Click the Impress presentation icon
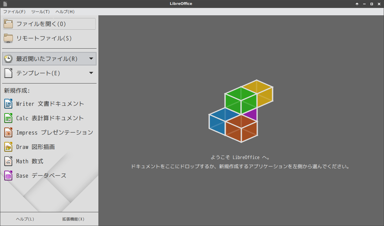The width and height of the screenshot is (384, 226). [x=8, y=132]
